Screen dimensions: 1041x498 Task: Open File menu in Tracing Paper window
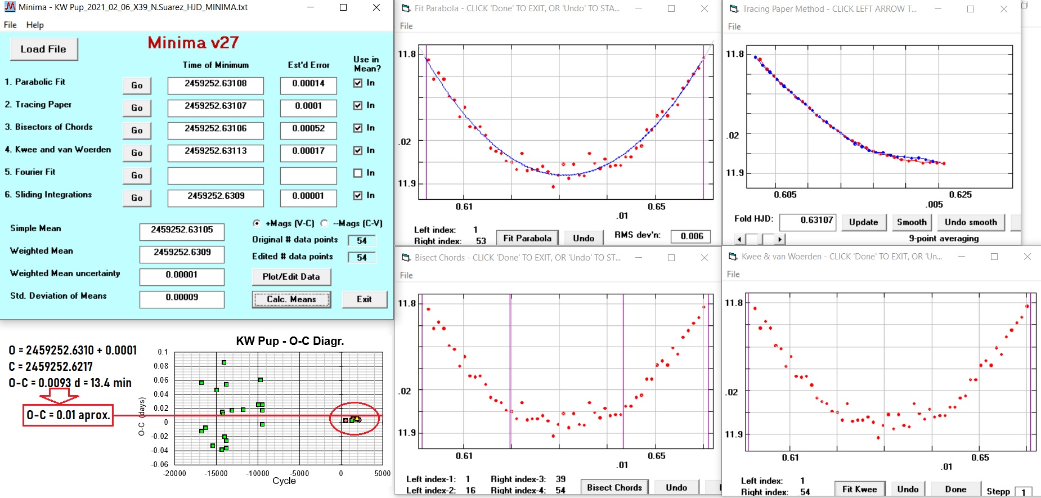[734, 26]
